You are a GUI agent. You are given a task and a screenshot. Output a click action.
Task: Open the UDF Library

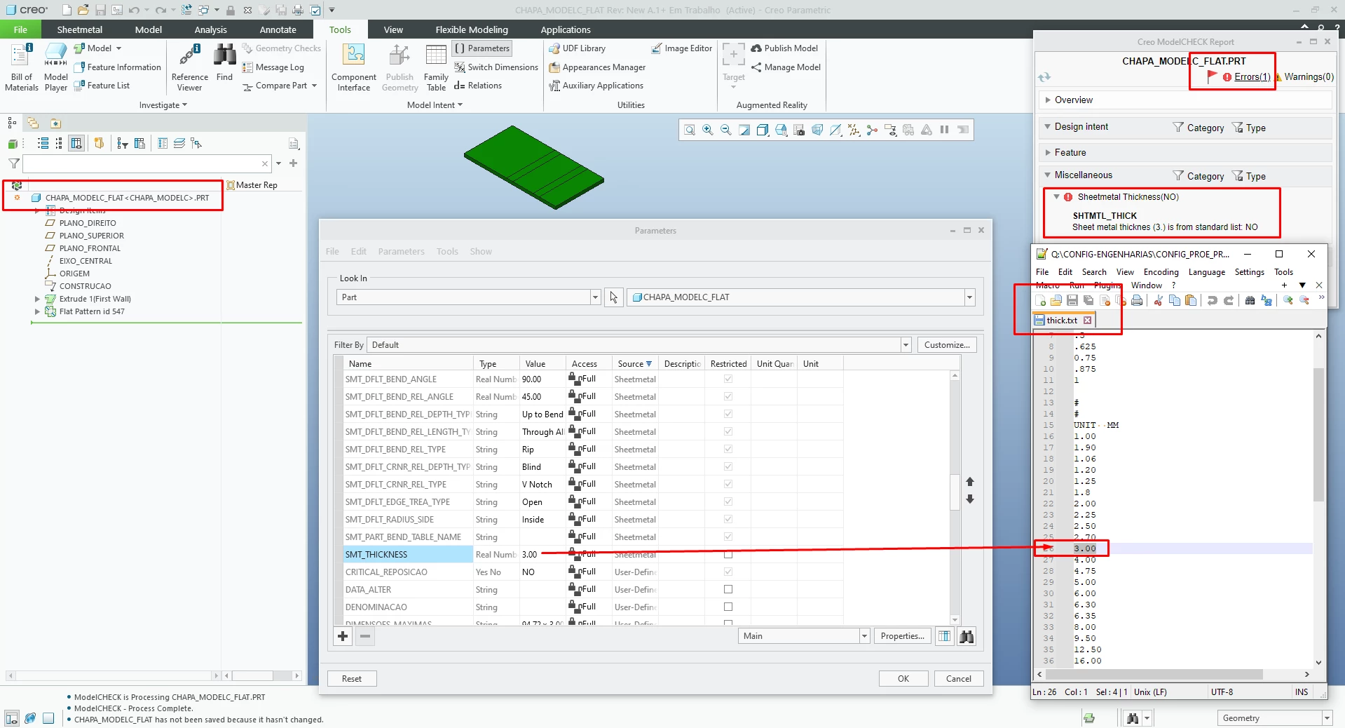click(577, 48)
